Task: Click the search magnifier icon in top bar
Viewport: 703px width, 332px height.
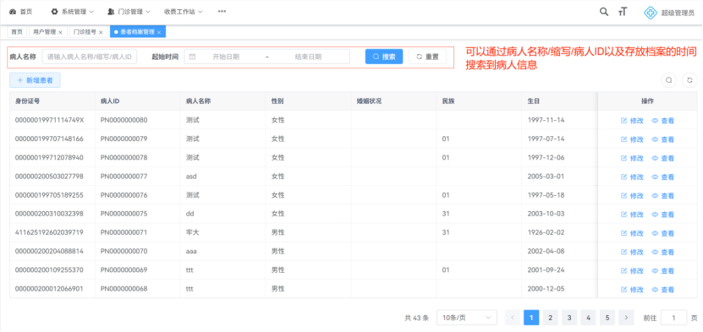Action: click(604, 12)
